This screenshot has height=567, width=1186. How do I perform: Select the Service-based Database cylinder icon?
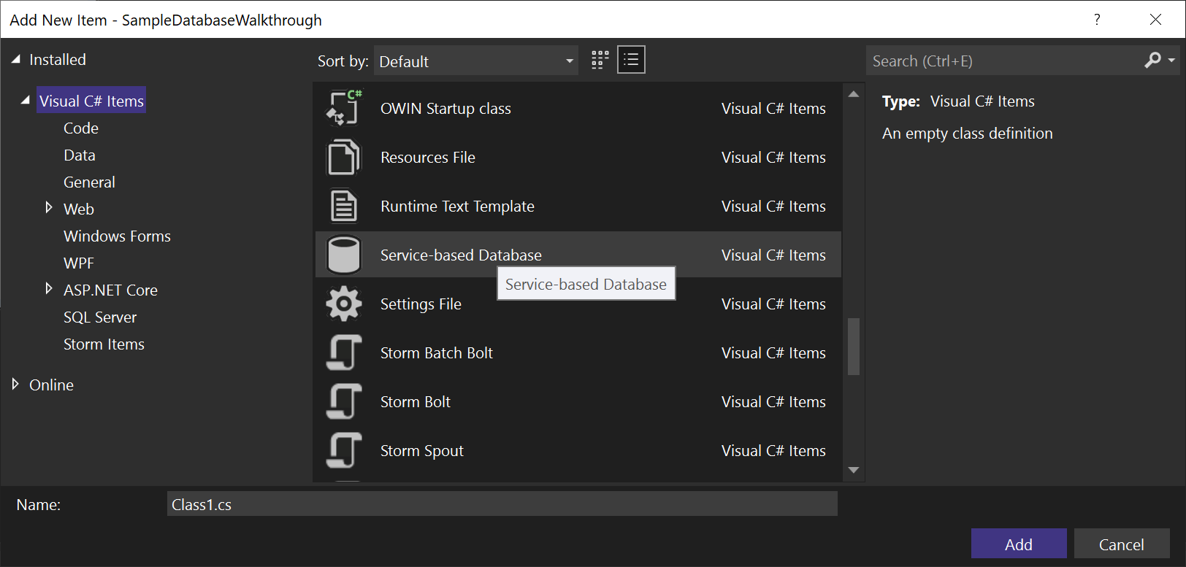tap(343, 255)
